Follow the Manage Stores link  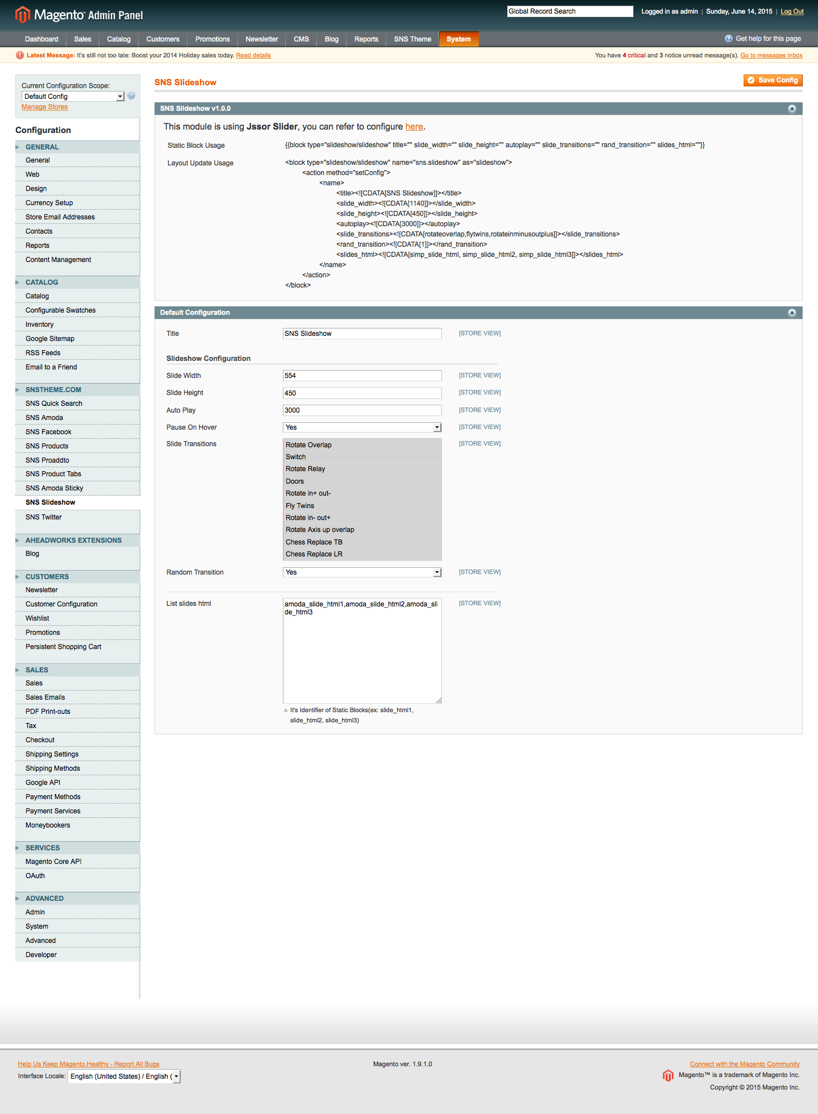(x=44, y=107)
